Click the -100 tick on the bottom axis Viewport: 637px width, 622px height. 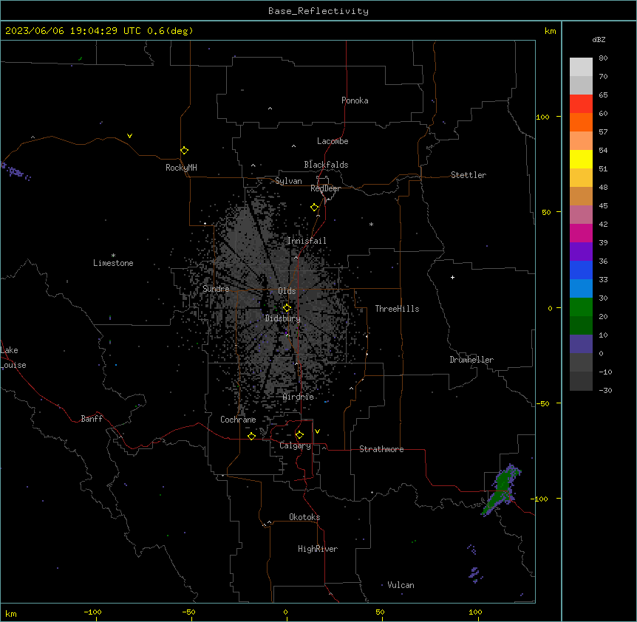92,612
